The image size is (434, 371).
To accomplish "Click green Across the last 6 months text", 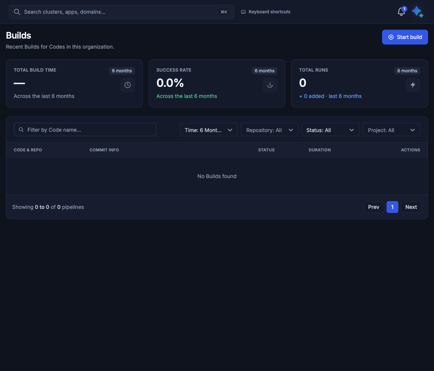I will [187, 96].
